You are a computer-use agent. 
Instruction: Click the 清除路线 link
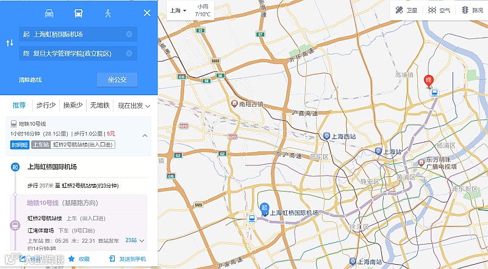30,80
